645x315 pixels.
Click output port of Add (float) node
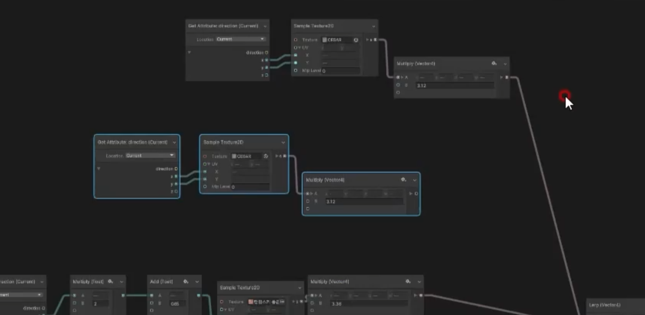pos(199,295)
